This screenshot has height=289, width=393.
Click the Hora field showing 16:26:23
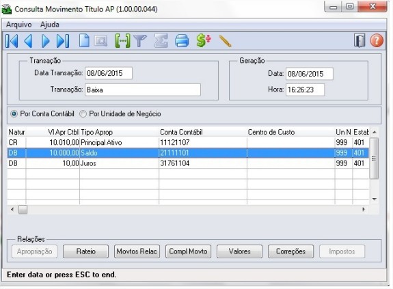pos(305,90)
